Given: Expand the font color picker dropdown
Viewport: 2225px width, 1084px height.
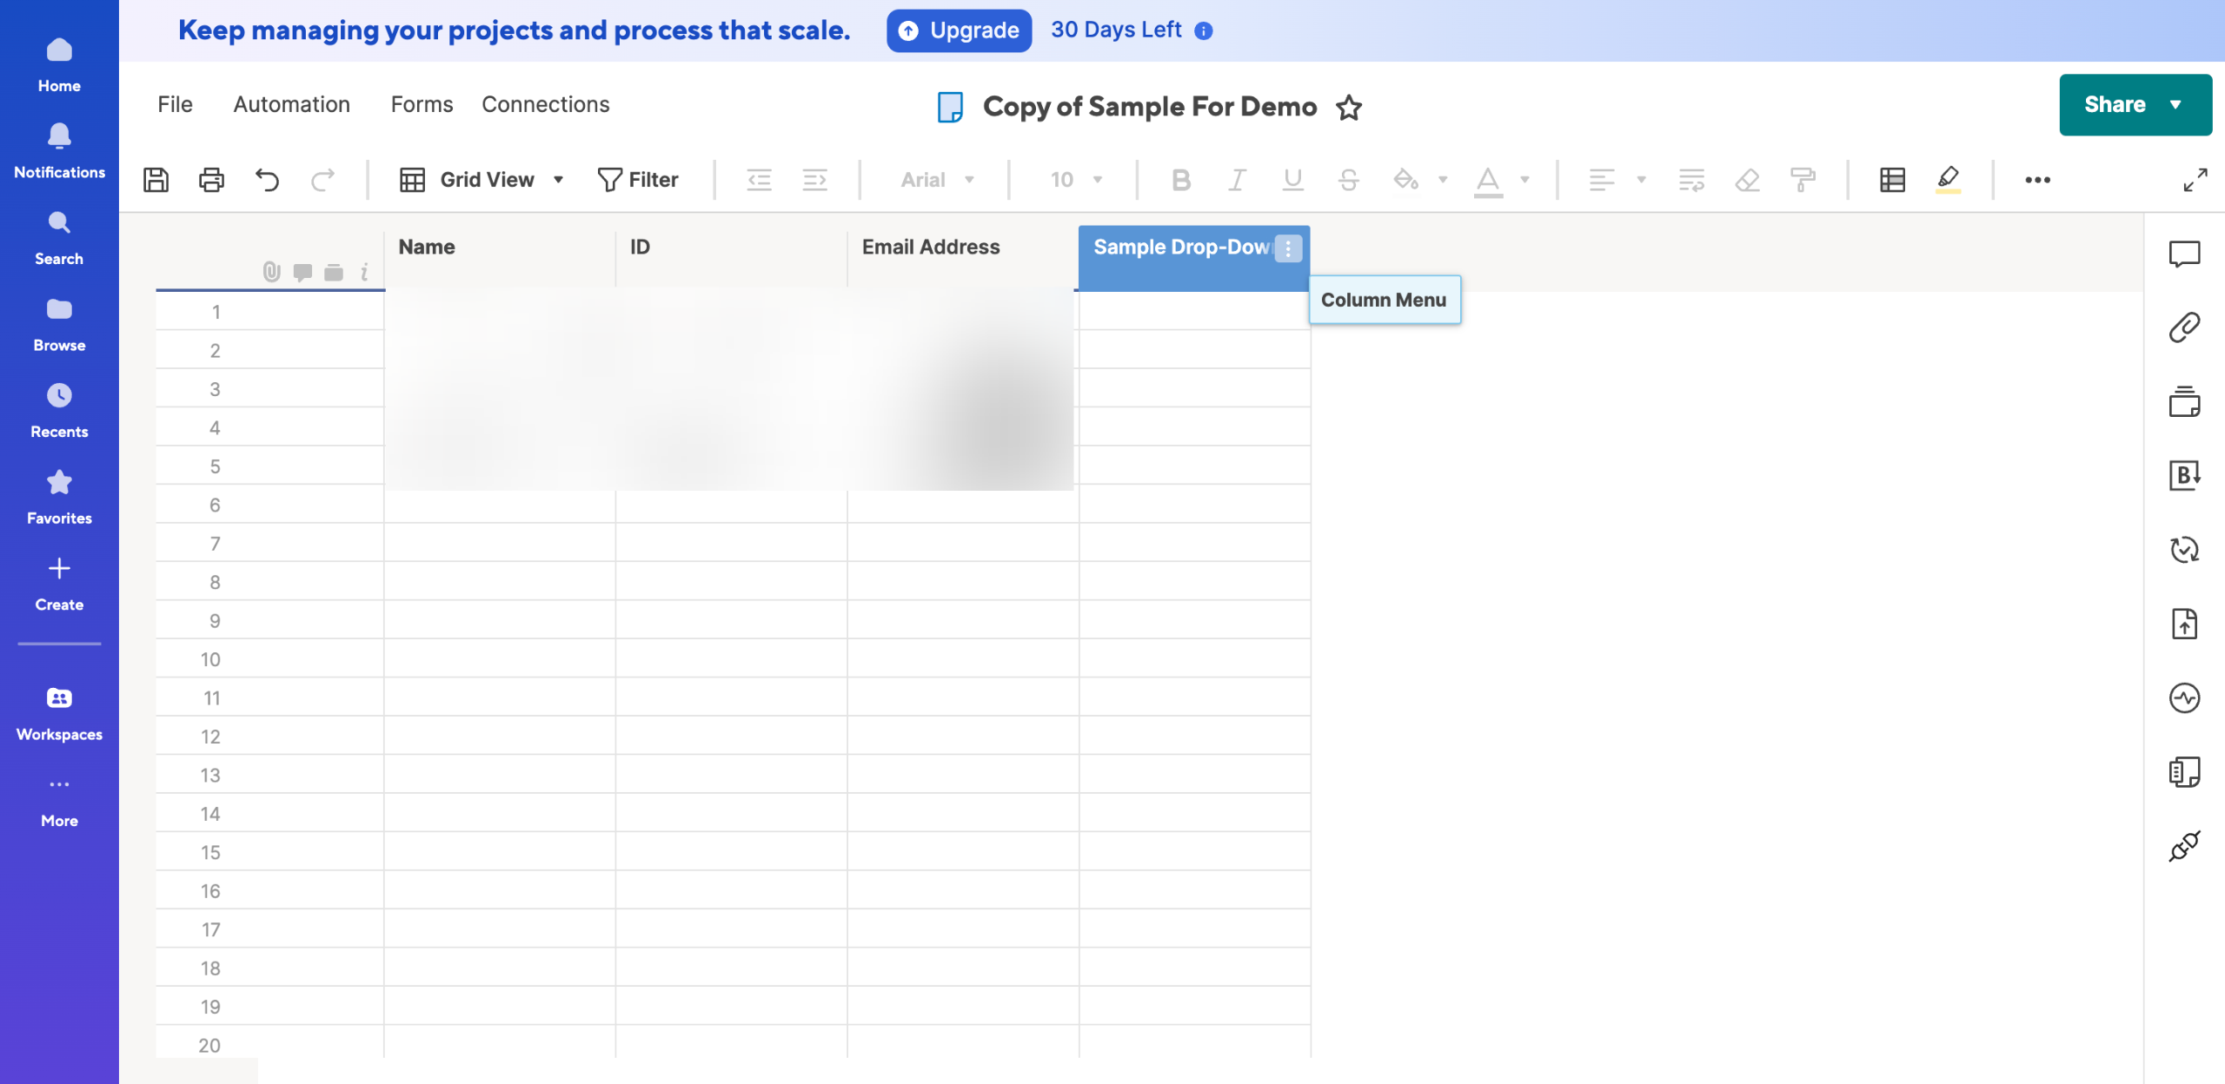Looking at the screenshot, I should (1524, 179).
